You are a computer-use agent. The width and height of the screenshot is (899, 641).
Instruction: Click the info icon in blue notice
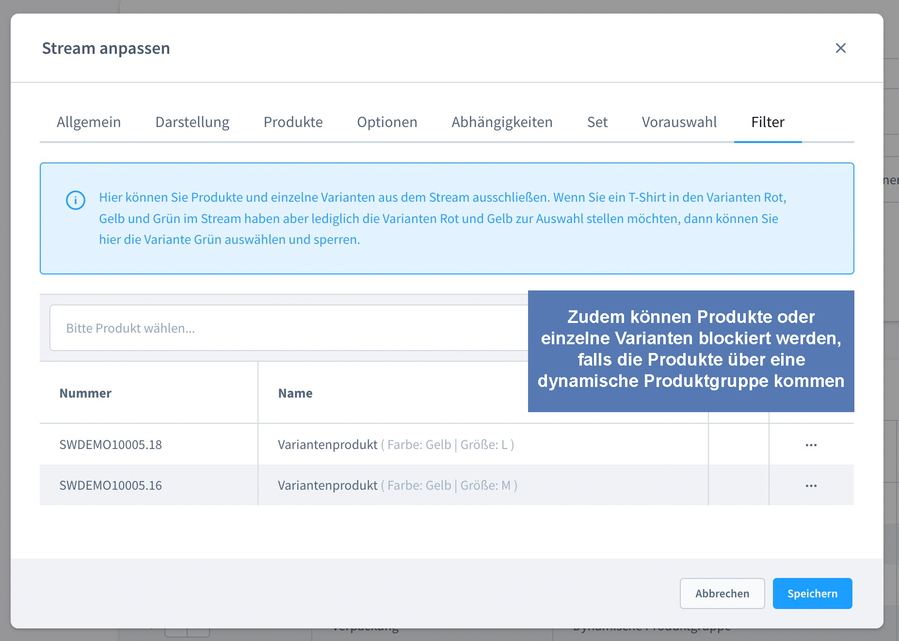[x=76, y=200]
